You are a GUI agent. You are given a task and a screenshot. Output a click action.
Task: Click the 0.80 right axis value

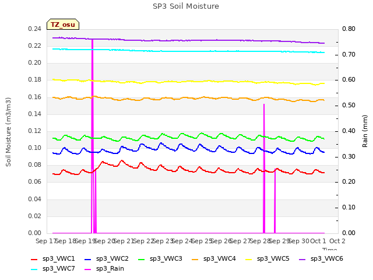349,29
